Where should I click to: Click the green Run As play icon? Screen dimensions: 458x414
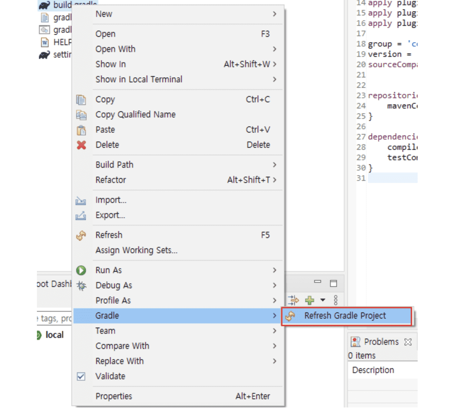coord(81,270)
